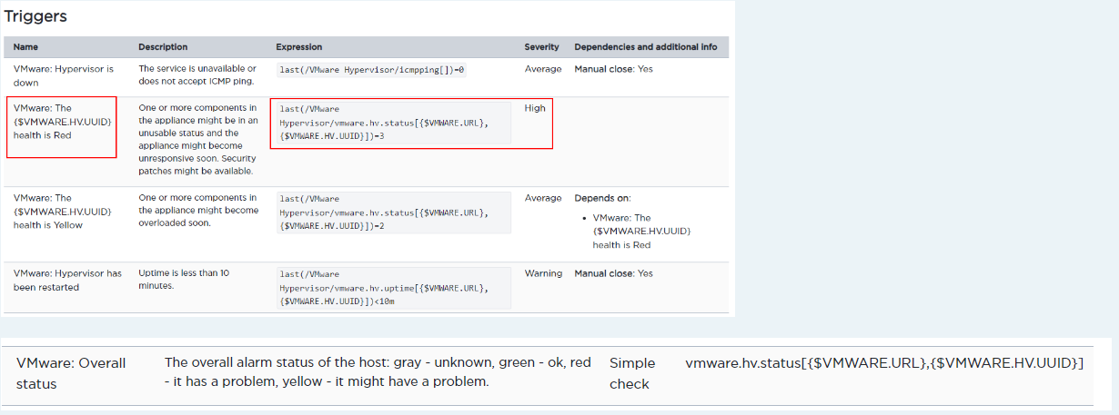Click the Dependencies and additional info header
Screen dimensions: 1119x415
pos(645,47)
